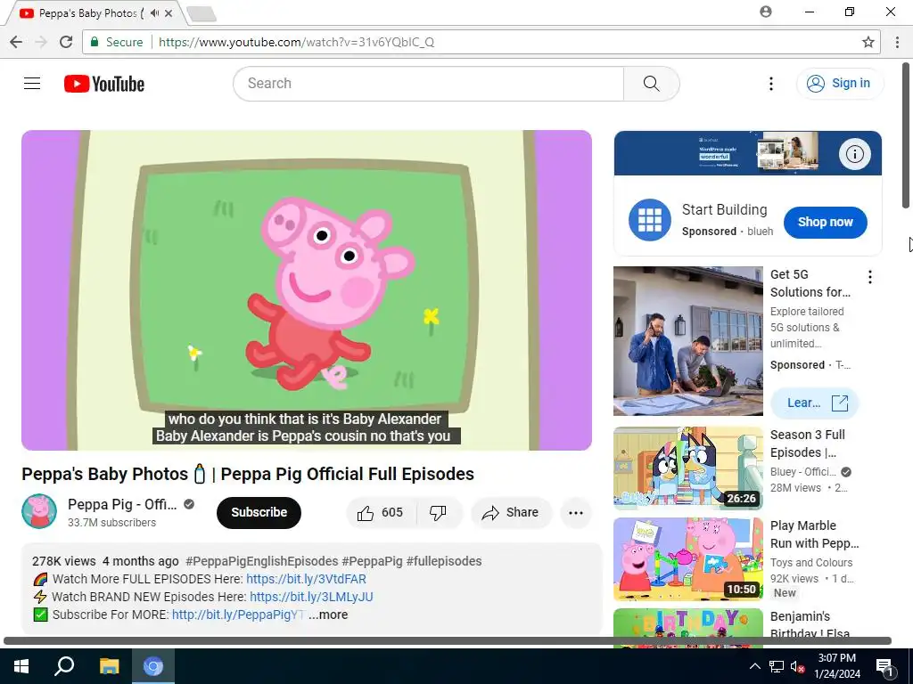913x684 pixels.
Task: Open ad info icon on banner
Action: click(854, 154)
